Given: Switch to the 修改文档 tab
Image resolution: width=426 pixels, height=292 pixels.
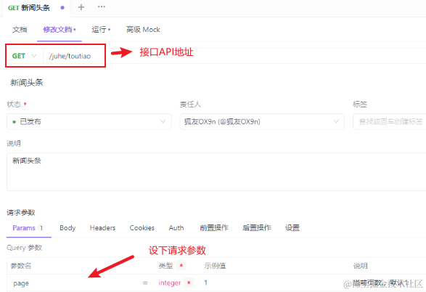Looking at the screenshot, I should tap(60, 29).
